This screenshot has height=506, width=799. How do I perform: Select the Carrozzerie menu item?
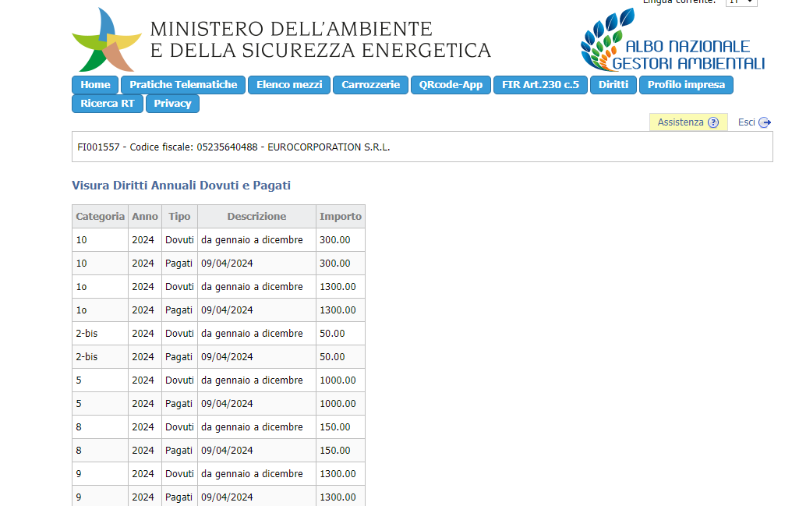coord(370,85)
